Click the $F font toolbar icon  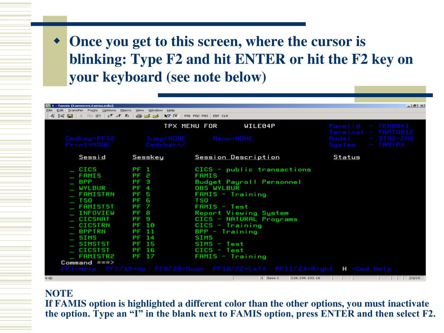[x=110, y=116]
